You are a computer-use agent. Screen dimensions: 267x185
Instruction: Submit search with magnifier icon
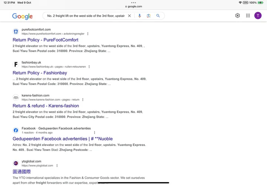click(158, 16)
